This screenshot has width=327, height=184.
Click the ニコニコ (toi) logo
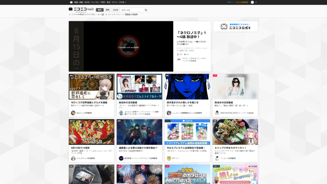click(81, 9)
